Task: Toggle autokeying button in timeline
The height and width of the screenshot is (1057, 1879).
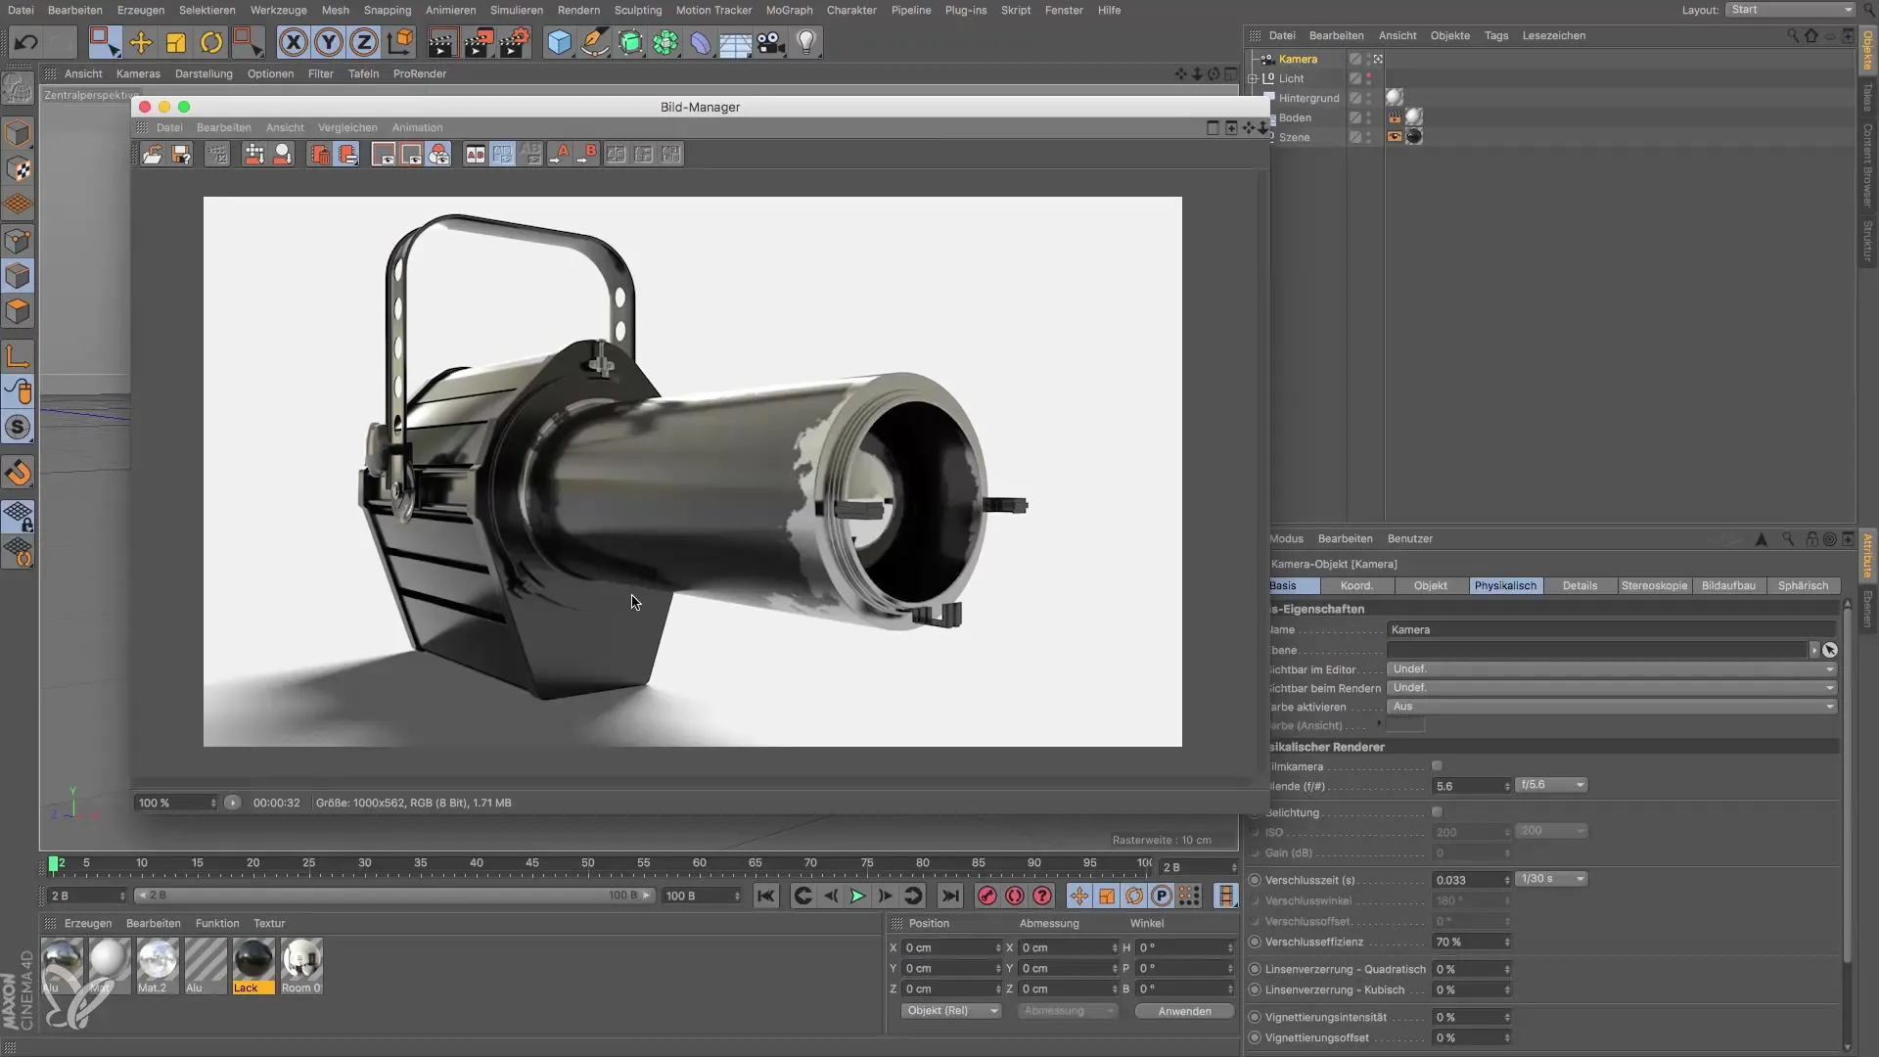Action: [x=1015, y=896]
